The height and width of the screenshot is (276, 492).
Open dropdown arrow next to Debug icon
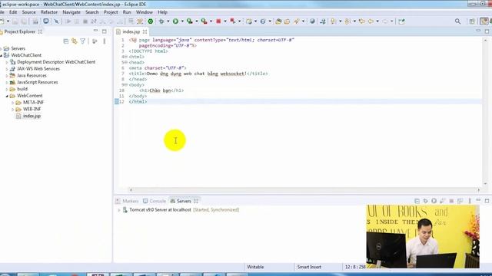168,21
